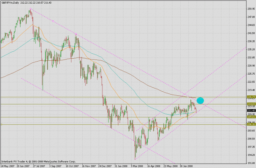The width and height of the screenshot is (256, 168).
Task: Select right handle of the 206.16 horizontal line
Action: pos(246,124)
